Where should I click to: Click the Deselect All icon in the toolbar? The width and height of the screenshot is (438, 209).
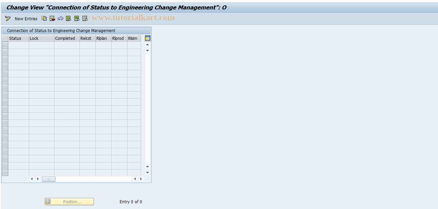click(x=85, y=19)
